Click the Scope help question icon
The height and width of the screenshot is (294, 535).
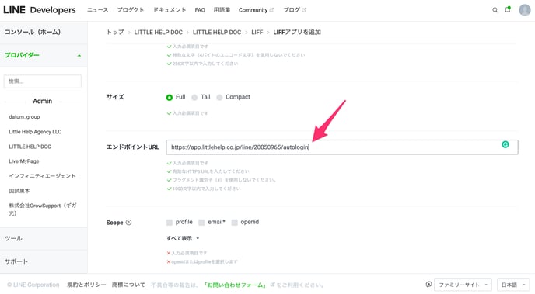pyautogui.click(x=128, y=222)
